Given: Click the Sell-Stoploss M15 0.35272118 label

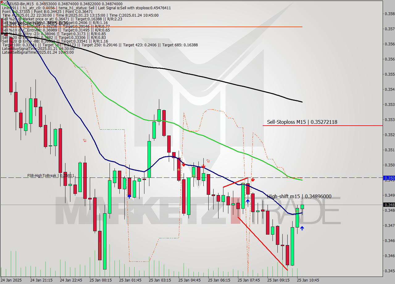Looking at the screenshot, I should tap(302, 122).
